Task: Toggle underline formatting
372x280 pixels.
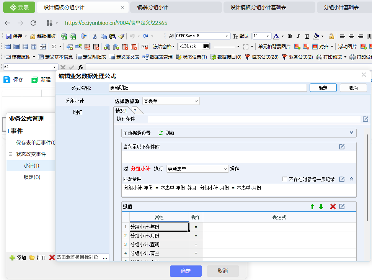Action: point(307,36)
